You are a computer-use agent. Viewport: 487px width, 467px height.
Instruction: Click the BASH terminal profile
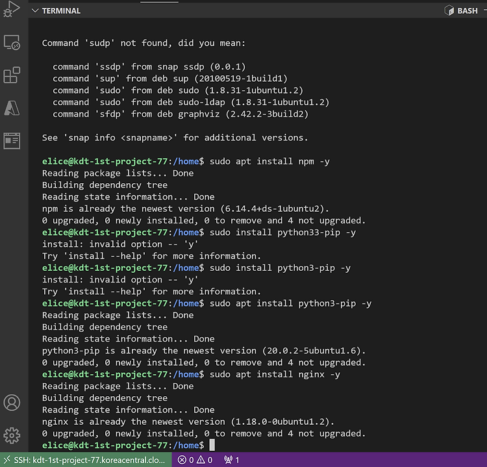pos(461,11)
